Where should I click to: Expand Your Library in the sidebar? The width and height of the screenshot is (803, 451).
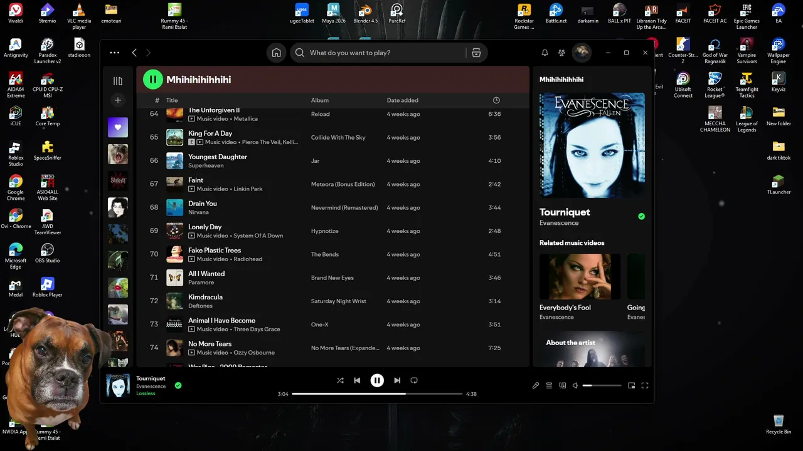click(117, 81)
